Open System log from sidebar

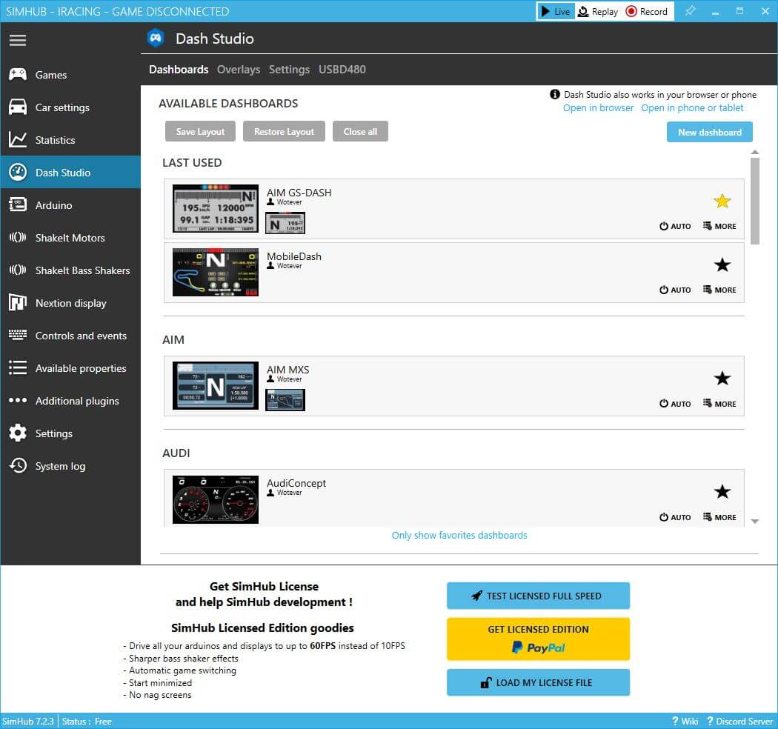tap(60, 466)
